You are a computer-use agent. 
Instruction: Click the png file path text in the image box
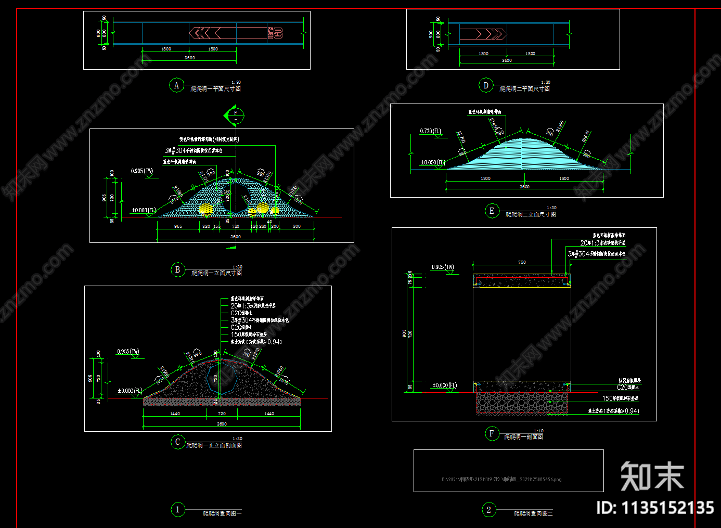point(501,480)
